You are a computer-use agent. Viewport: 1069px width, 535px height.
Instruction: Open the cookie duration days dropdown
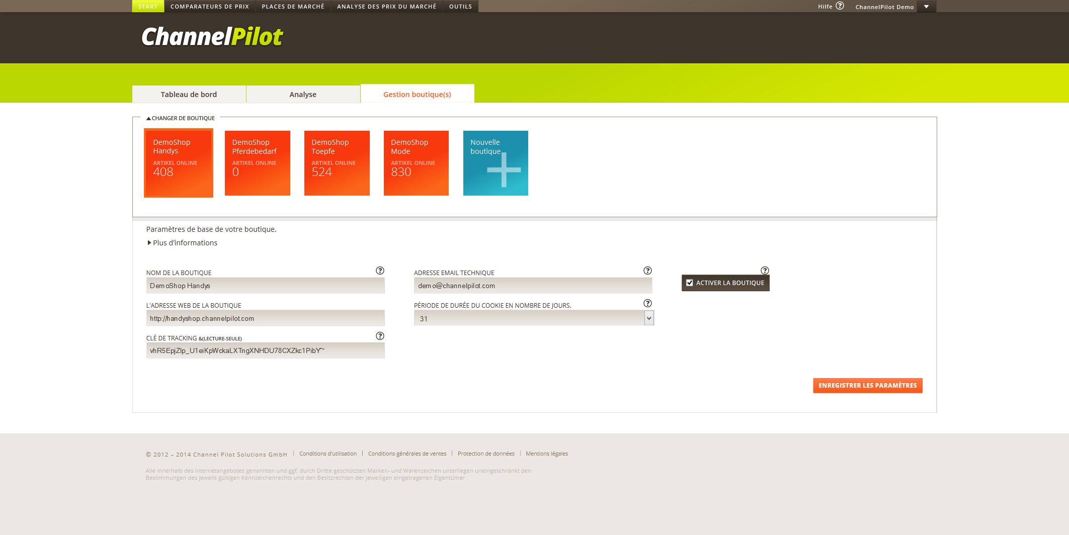(x=649, y=318)
